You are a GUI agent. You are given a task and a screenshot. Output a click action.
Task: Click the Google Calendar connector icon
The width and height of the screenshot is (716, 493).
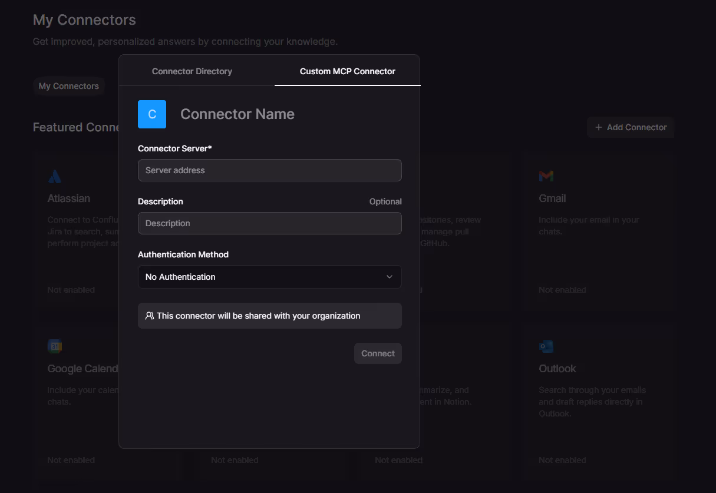coord(54,346)
